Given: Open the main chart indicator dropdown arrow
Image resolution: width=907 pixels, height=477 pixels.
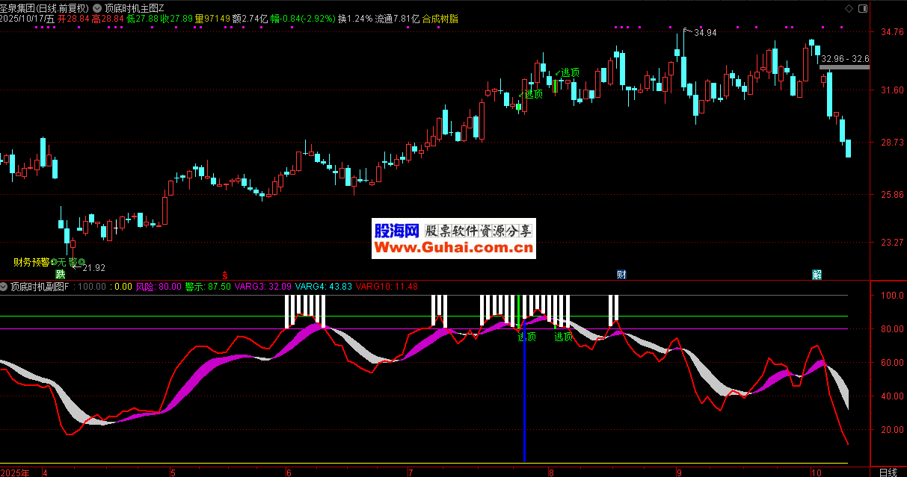Looking at the screenshot, I should pos(98,7).
